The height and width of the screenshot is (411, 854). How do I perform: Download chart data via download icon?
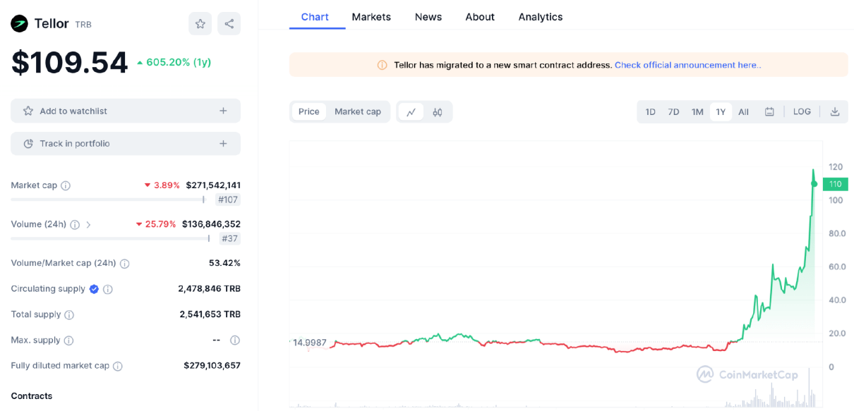(834, 112)
